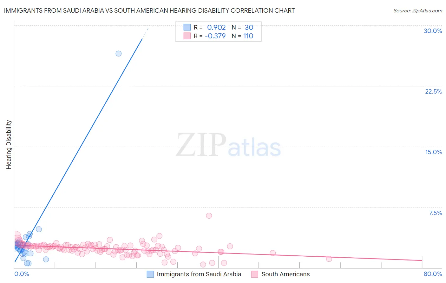Select the Immigrants from Saudi Arabia legend label
446x283 pixels.
pyautogui.click(x=199, y=274)
